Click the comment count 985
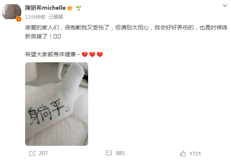This screenshot has height=160, width=231. (x=120, y=153)
